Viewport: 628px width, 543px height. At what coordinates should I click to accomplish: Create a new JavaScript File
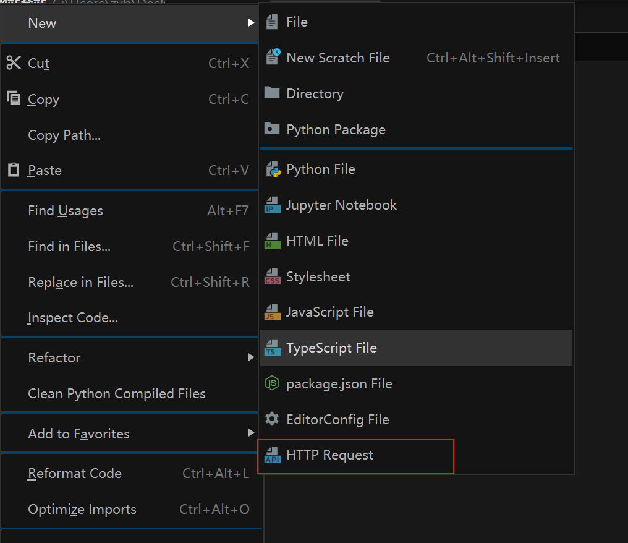click(x=416, y=312)
